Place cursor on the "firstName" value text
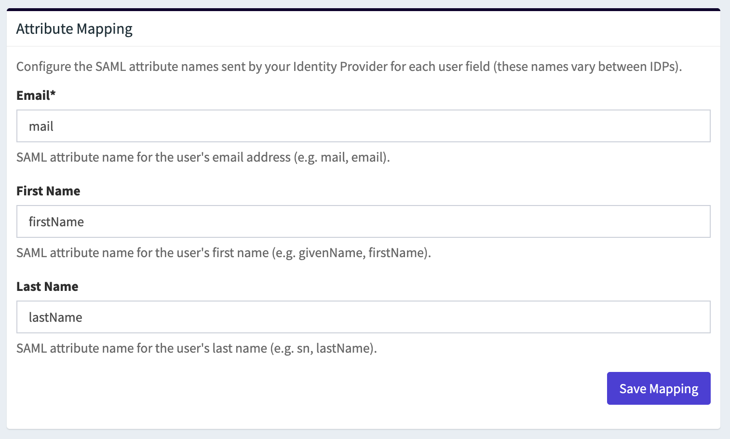 [x=56, y=222]
